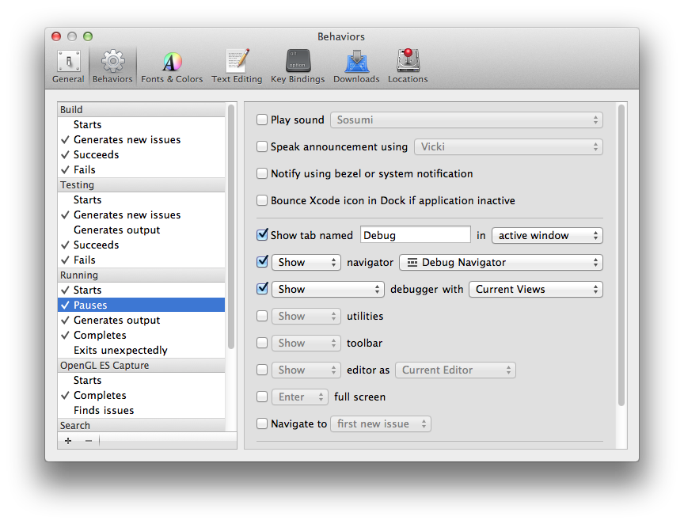Select OpenGL ES Capture Completes
This screenshot has width=684, height=524.
[142, 395]
